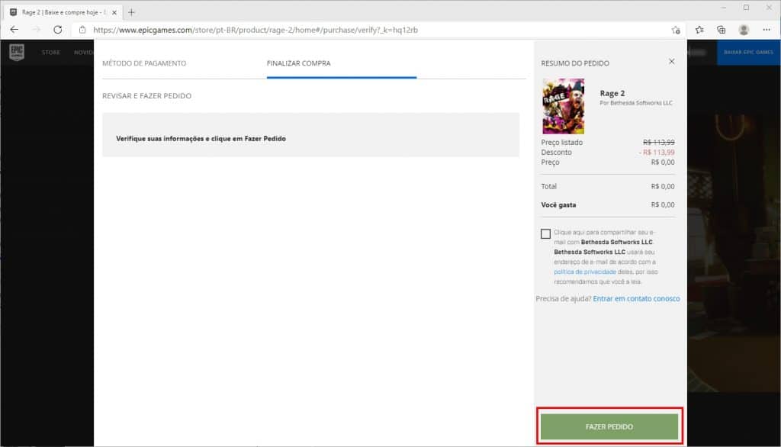Click the site lock icon in address bar
The height and width of the screenshot is (447, 781).
(x=82, y=30)
